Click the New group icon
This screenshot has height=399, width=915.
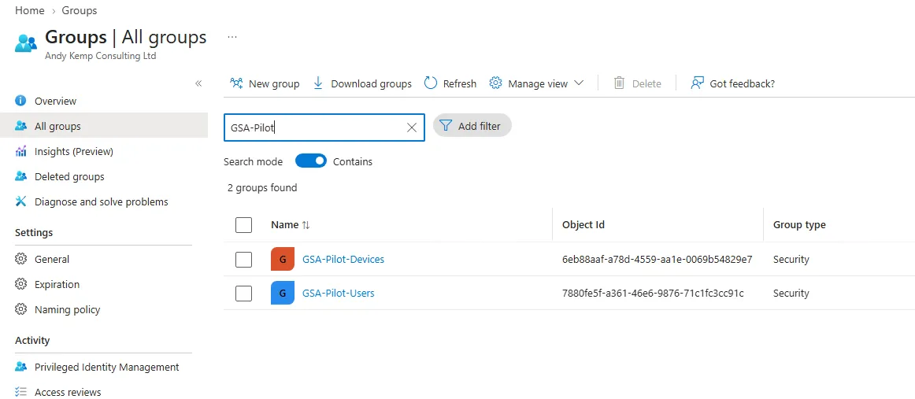pyautogui.click(x=236, y=83)
